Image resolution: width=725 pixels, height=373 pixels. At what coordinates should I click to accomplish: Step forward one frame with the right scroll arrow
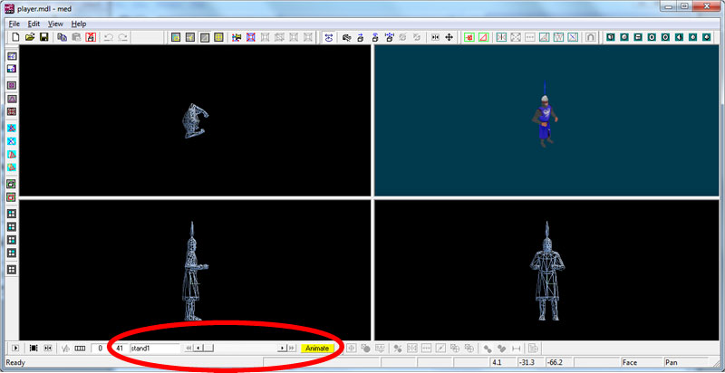point(282,348)
